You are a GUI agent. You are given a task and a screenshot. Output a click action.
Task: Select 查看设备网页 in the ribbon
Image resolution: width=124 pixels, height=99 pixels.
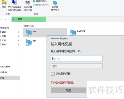[x=41, y=5]
